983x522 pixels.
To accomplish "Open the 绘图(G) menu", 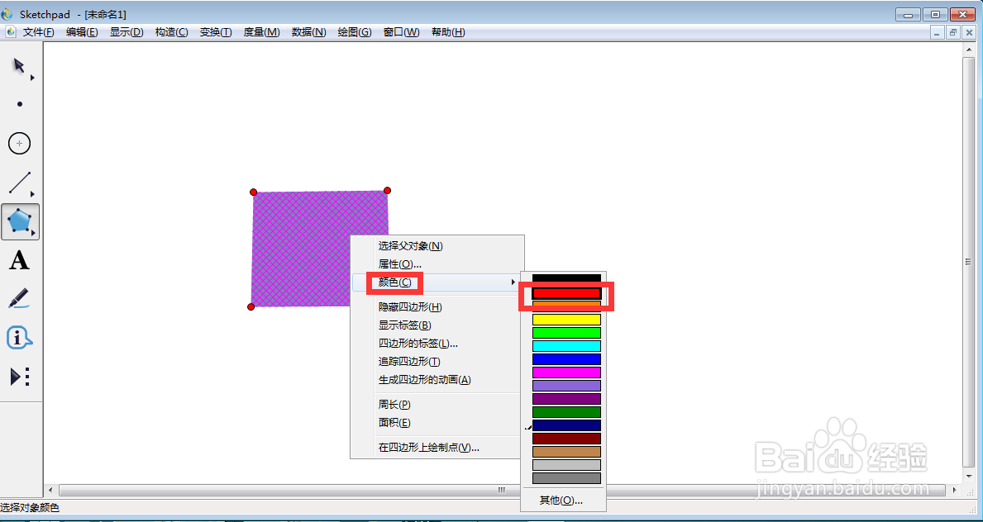I will point(354,32).
